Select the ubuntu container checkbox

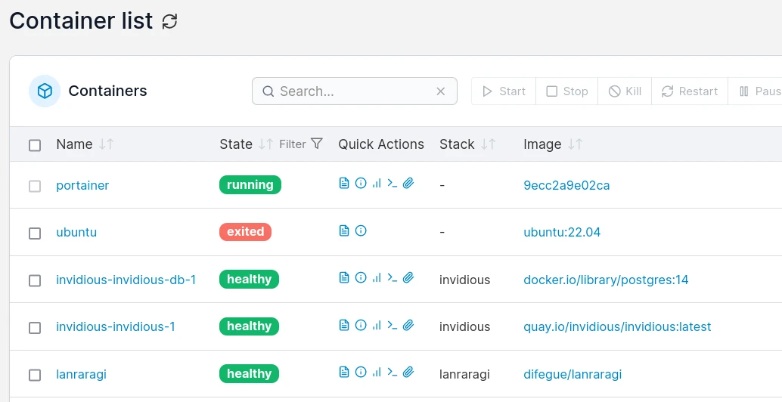click(x=35, y=233)
